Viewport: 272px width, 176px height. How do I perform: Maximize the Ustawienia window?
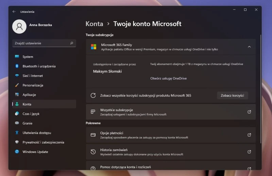[245, 10]
